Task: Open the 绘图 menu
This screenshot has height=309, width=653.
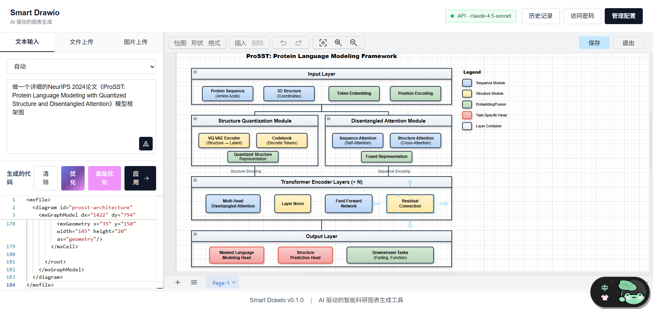Action: pyautogui.click(x=180, y=43)
